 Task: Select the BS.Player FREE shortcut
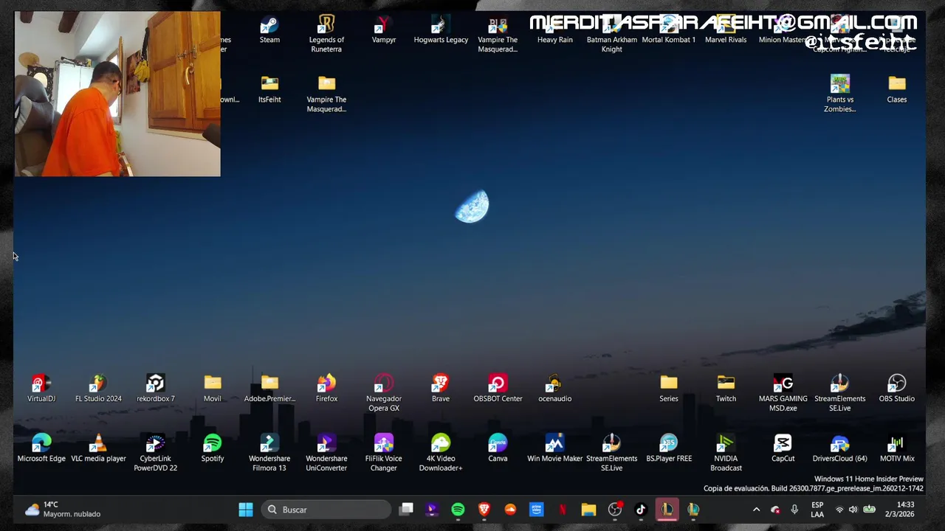669,448
